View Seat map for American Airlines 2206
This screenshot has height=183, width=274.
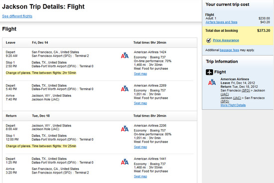tap(140, 147)
